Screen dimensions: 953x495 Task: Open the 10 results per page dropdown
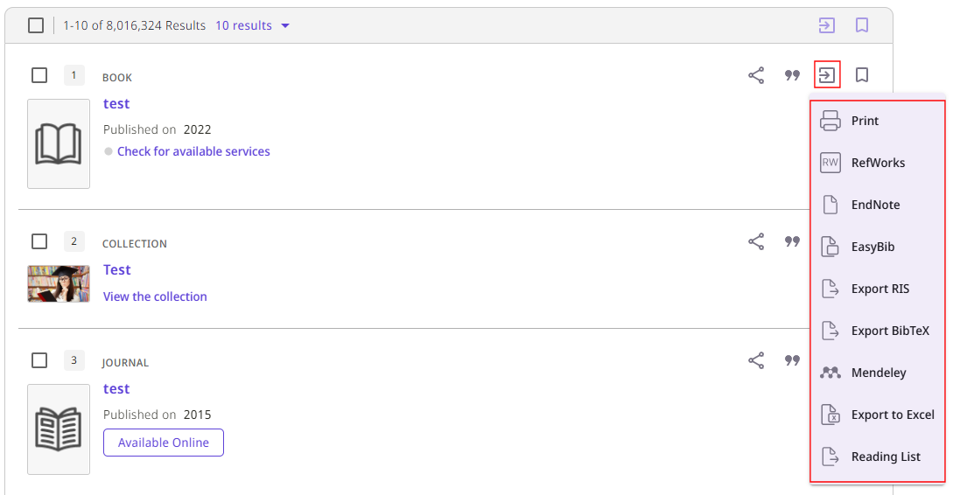point(252,25)
